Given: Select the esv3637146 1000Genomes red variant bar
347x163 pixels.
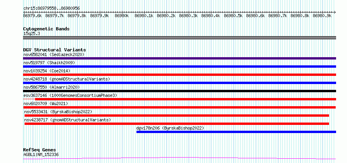Looking at the screenshot, I should (179, 99).
